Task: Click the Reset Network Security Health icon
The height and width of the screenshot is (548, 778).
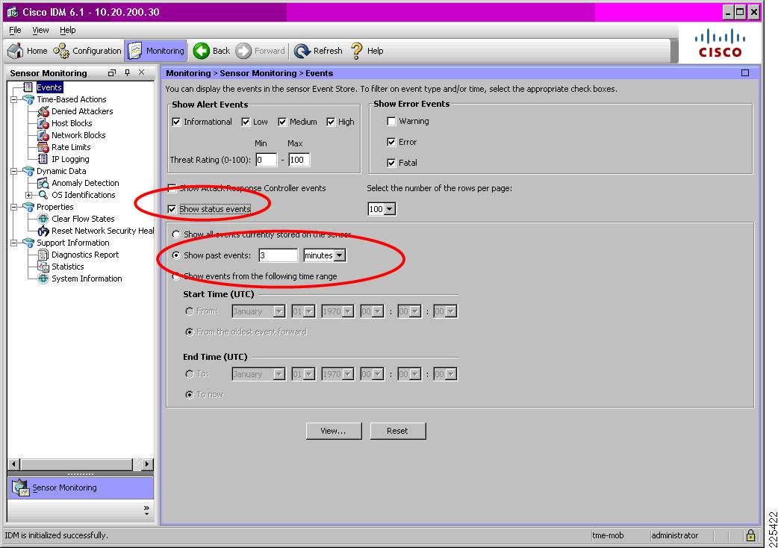Action: tap(43, 231)
